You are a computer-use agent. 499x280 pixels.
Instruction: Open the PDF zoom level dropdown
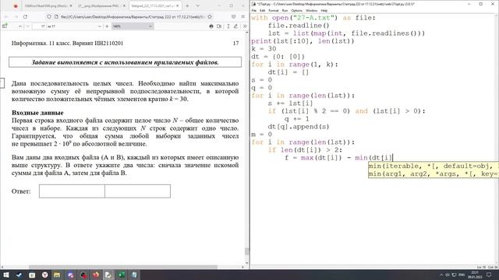click(x=133, y=26)
